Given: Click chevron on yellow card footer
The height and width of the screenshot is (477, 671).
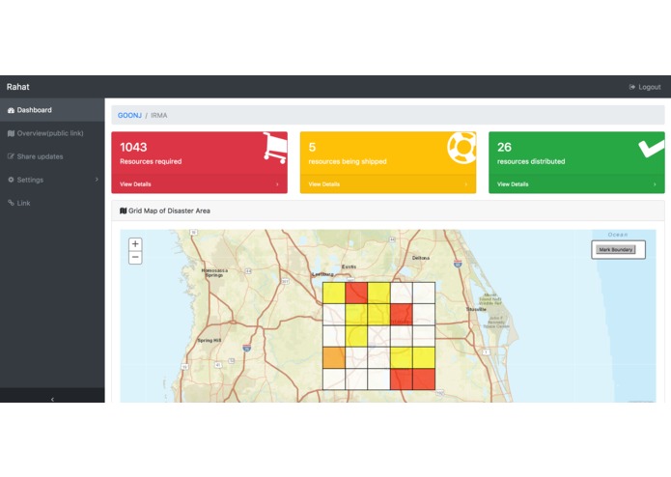Looking at the screenshot, I should (x=466, y=184).
